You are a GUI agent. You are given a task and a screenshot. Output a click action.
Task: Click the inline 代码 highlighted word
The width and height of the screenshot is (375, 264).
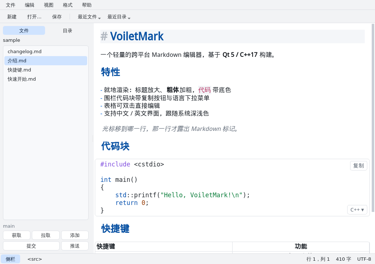click(204, 90)
